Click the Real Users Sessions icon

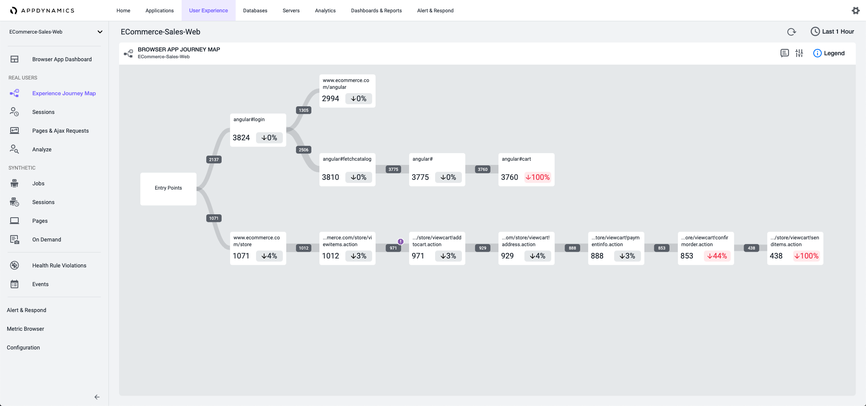14,112
